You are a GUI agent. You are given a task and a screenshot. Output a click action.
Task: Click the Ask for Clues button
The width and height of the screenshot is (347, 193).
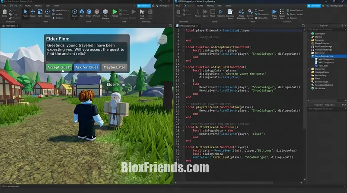click(x=86, y=67)
